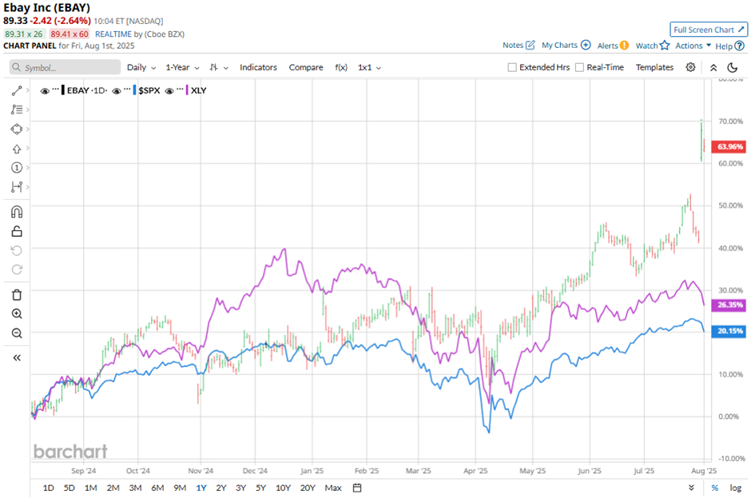The image size is (751, 498).
Task: Toggle the log scale button
Action: [736, 488]
